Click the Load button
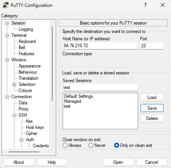Image resolution: width=171 pixels, height=168 pixels. (152, 97)
